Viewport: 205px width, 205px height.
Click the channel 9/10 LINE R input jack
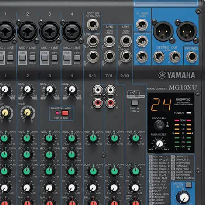point(126,56)
